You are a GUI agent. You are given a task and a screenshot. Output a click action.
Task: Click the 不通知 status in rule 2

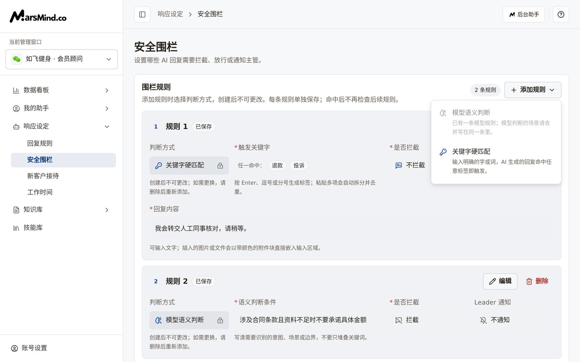(x=495, y=320)
